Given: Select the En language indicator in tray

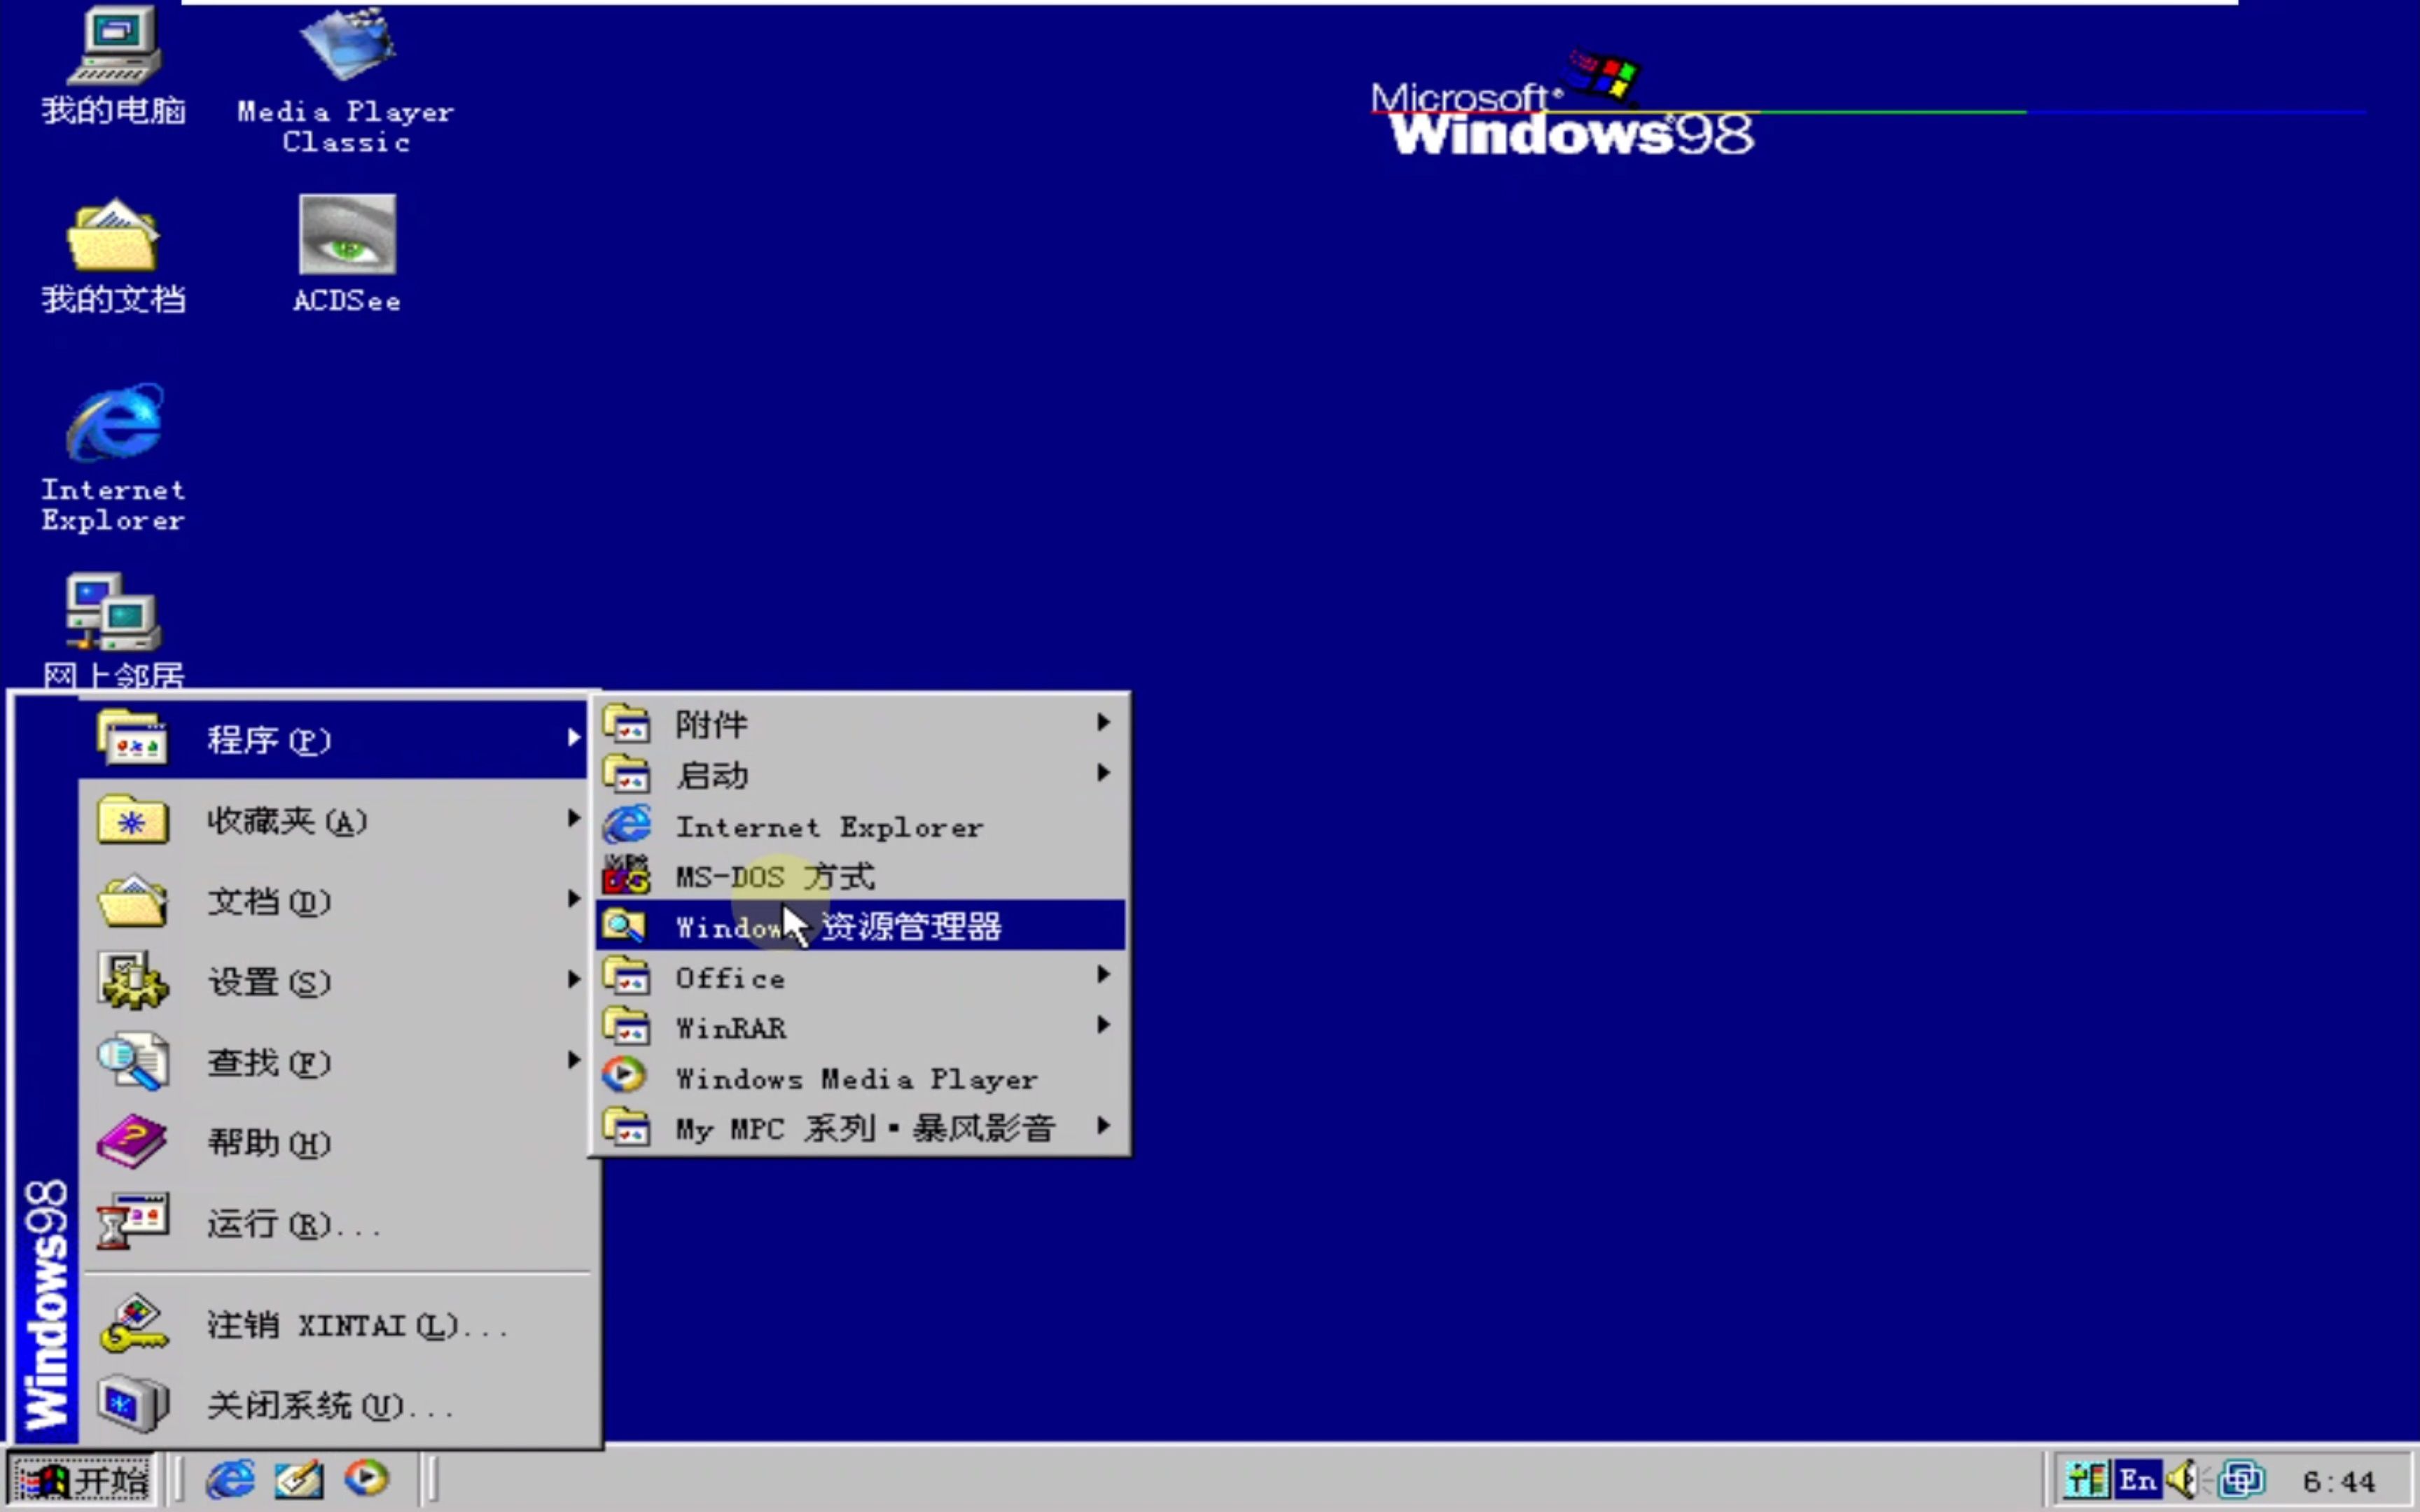Looking at the screenshot, I should point(2140,1480).
